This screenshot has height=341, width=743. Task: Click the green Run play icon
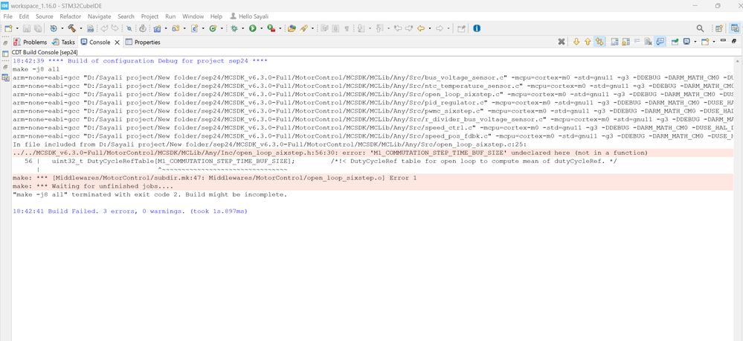tap(253, 28)
